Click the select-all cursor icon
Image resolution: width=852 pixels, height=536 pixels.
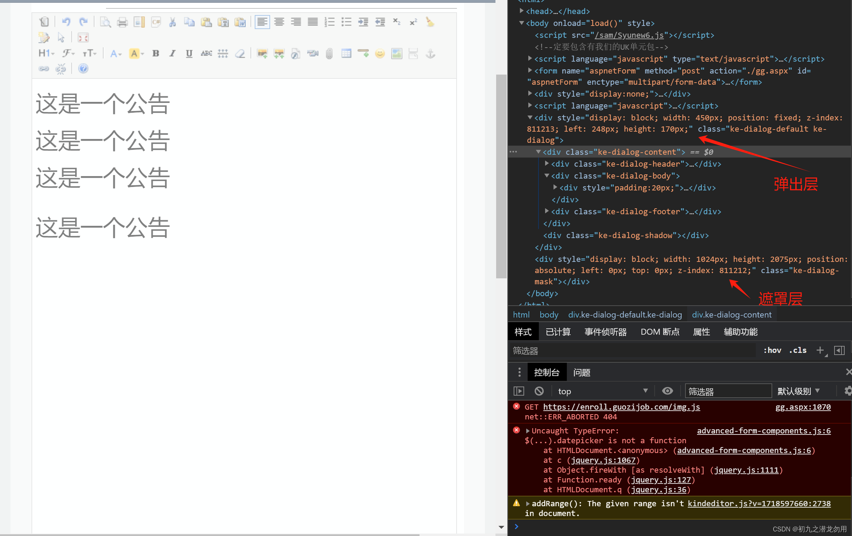(61, 37)
